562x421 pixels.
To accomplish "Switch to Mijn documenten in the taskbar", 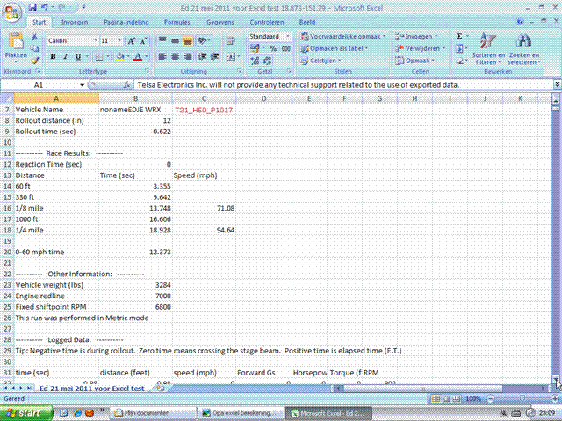I will 153,413.
